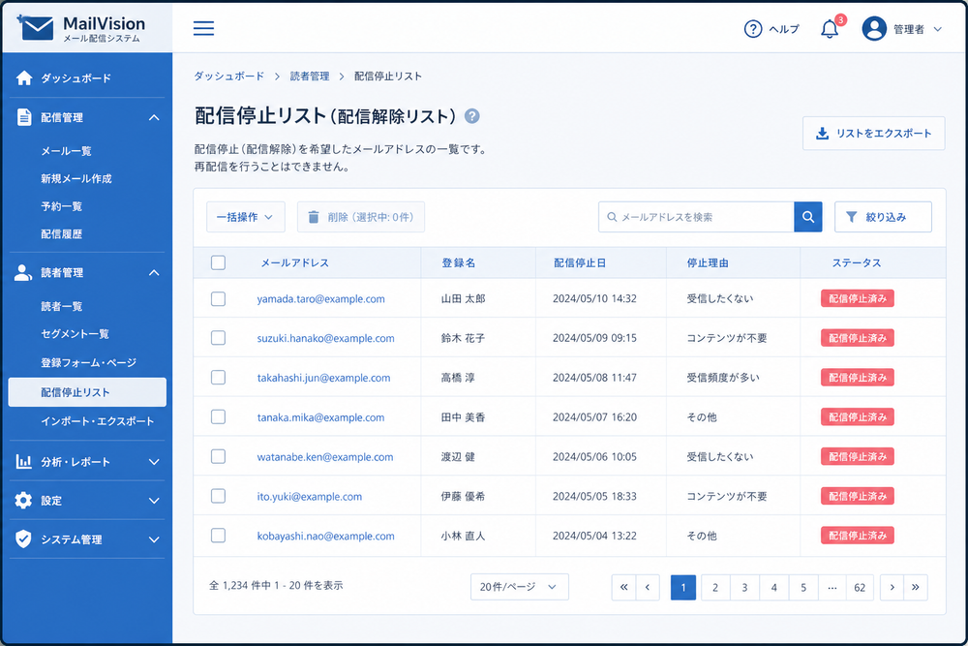The height and width of the screenshot is (646, 968).
Task: Click the システム管理 shield icon
Action: [x=23, y=539]
